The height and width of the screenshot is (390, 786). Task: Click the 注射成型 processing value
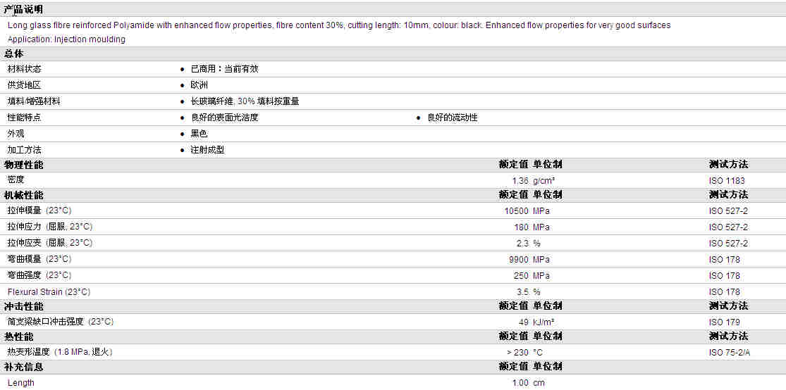tap(207, 150)
